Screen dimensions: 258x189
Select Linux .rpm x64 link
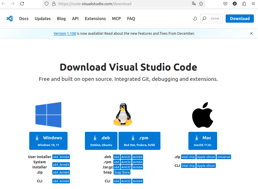[x=117, y=162]
